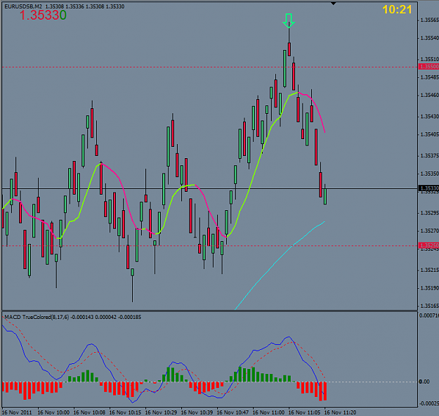
Task: Click the green down arrow signal above the high
Action: click(x=289, y=20)
